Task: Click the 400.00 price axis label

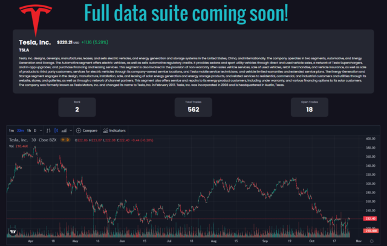Action: (370, 138)
